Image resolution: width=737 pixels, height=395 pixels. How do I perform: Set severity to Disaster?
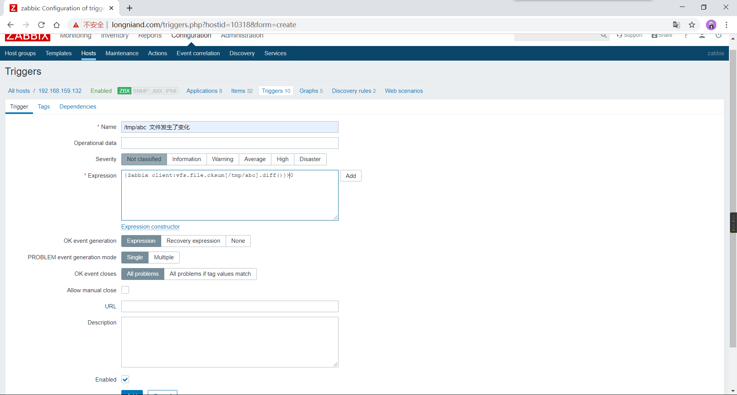click(310, 159)
